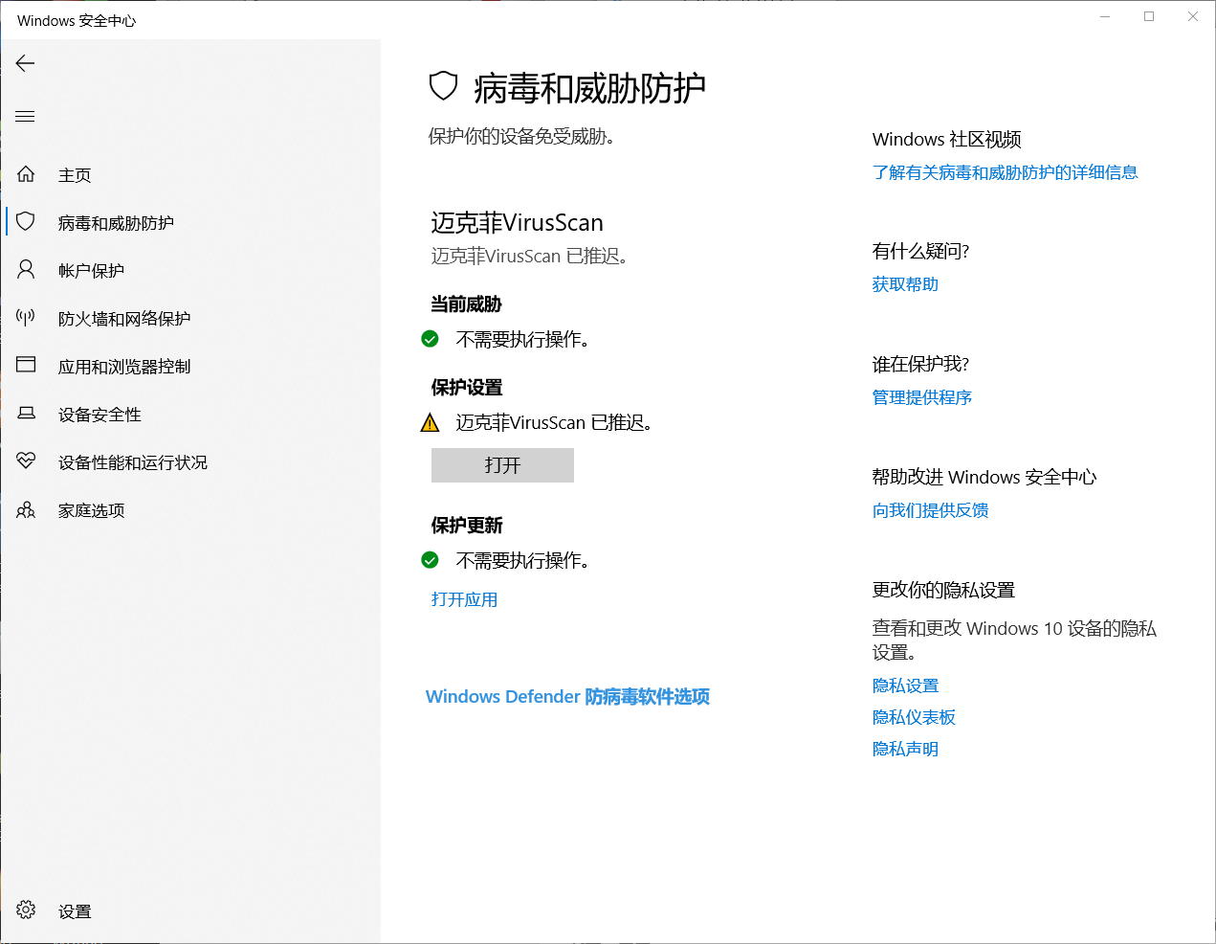Expand Windows Defender 防病毒软件选项
The width and height of the screenshot is (1216, 944).
coord(567,696)
